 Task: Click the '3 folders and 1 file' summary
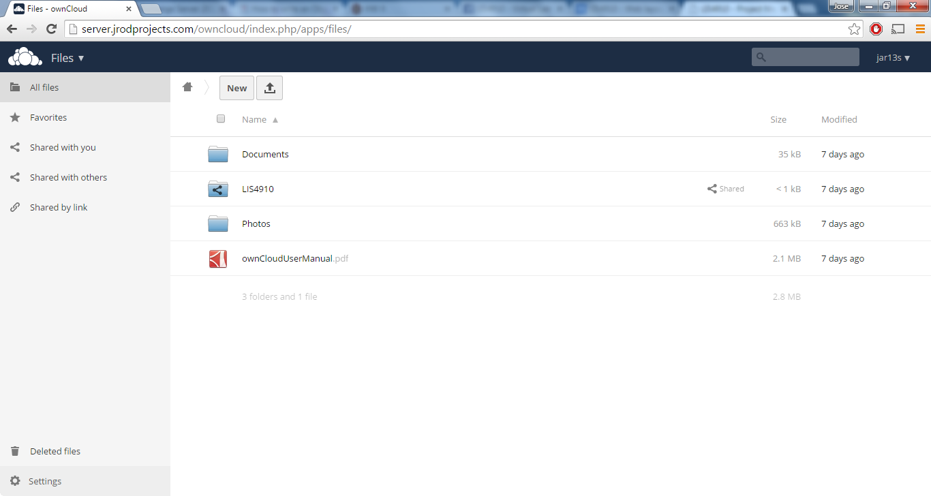click(x=279, y=296)
